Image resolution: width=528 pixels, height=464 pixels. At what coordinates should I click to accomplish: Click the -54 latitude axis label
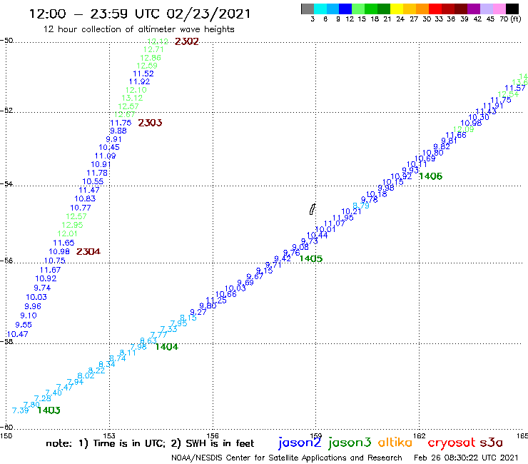[6, 183]
